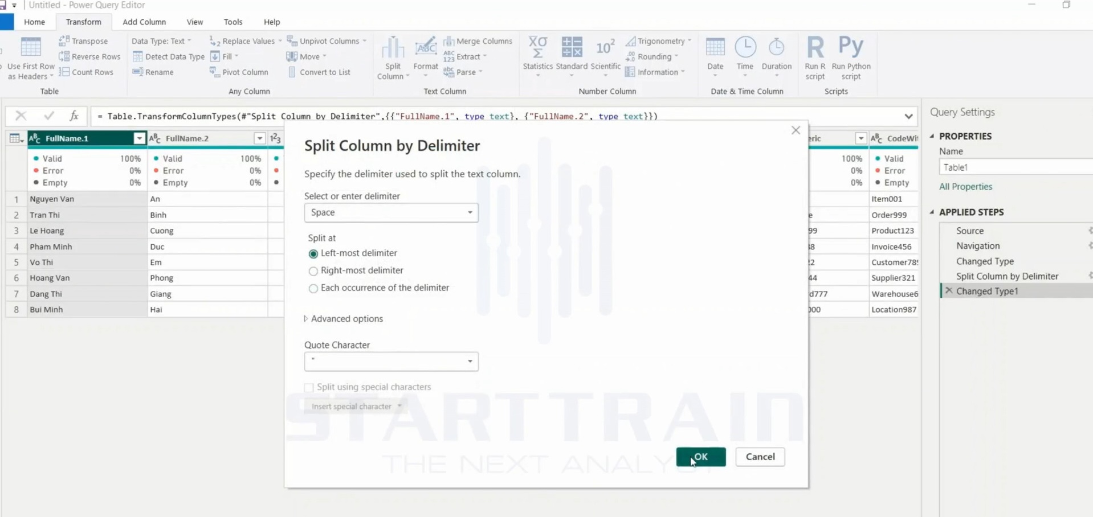Select Left-most delimiter radio option
This screenshot has width=1093, height=517.
coord(313,253)
